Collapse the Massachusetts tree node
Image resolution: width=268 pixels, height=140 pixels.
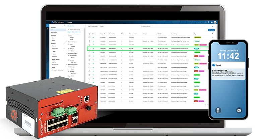(x=68, y=55)
